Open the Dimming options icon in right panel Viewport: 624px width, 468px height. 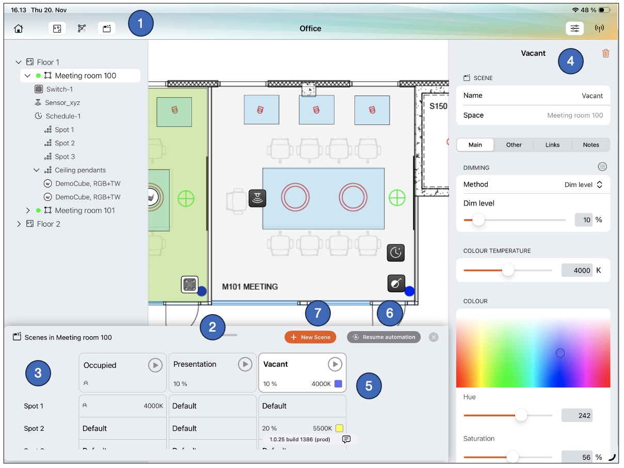point(602,166)
